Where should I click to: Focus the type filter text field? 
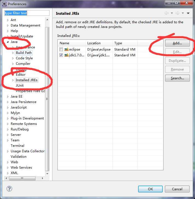[x=27, y=13]
